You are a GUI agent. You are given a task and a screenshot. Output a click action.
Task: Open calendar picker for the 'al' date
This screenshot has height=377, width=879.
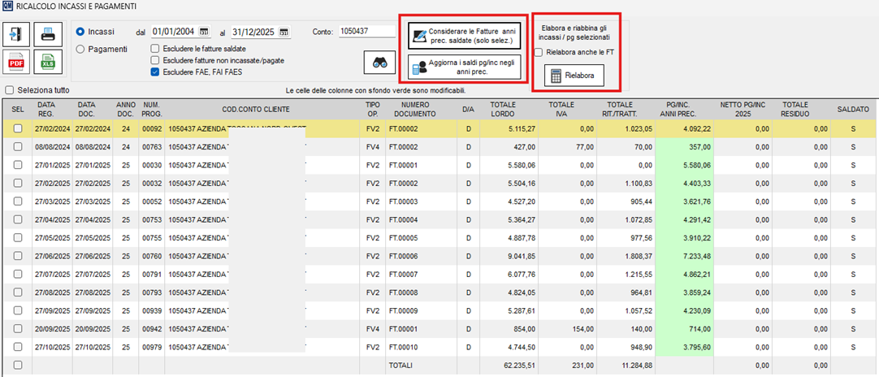[x=284, y=32]
